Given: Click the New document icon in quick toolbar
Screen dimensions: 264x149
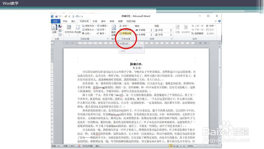Looking at the screenshot, I should (73, 16).
